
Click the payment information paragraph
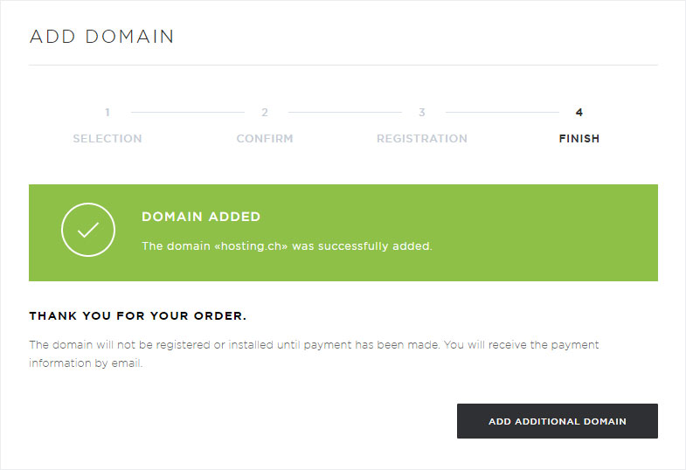tap(314, 354)
